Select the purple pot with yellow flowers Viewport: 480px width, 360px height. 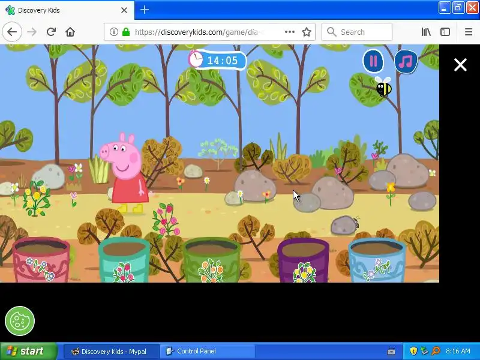pyautogui.click(x=303, y=260)
